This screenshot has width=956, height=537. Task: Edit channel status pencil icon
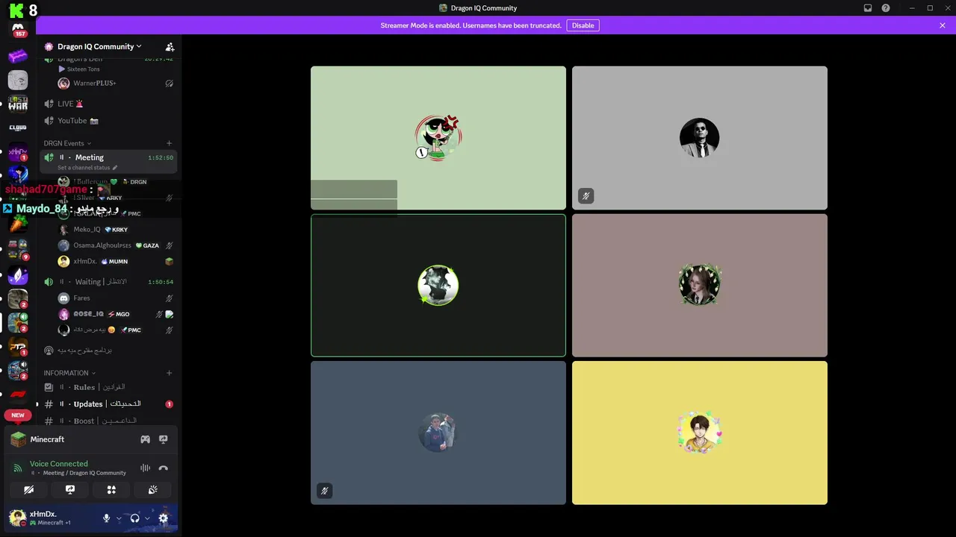[115, 168]
